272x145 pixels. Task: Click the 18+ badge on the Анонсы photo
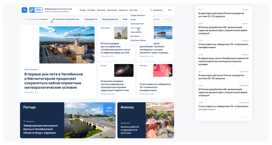pyautogui.click(x=170, y=134)
